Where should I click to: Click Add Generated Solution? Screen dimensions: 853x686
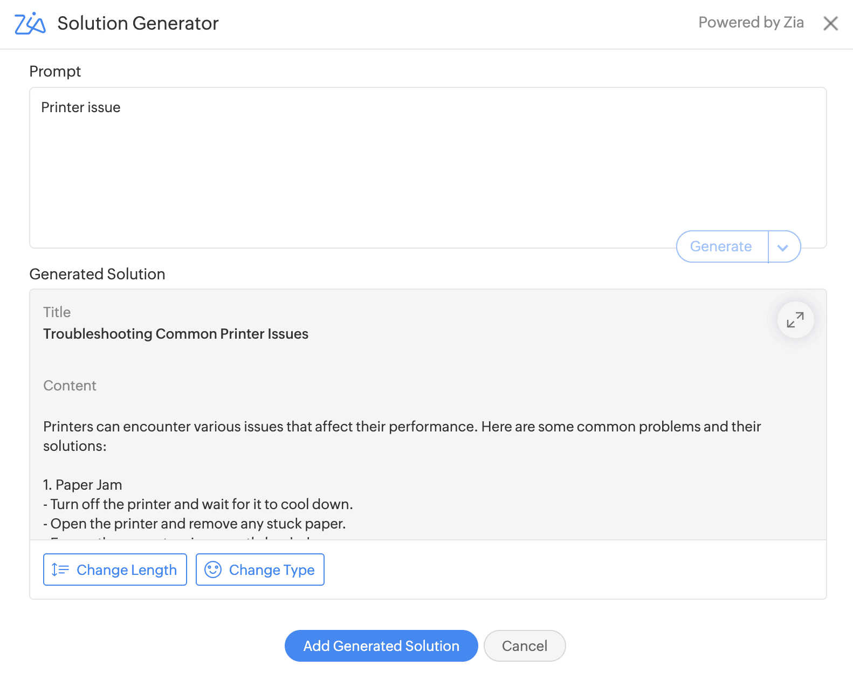coord(381,646)
